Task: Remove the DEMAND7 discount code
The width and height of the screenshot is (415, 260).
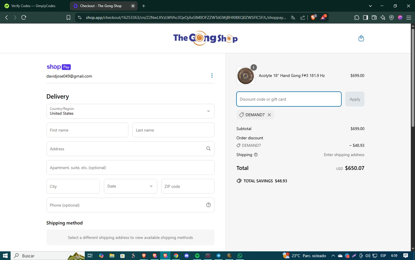Action: [x=269, y=115]
